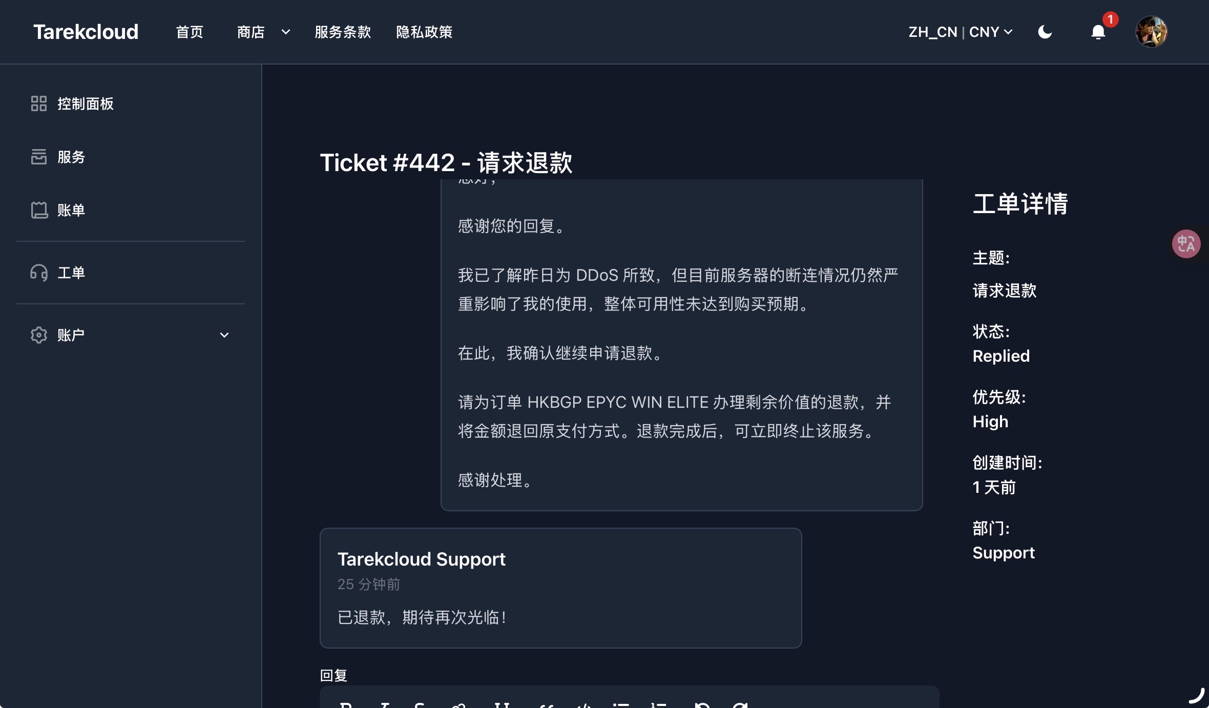Click the user avatar picture
The width and height of the screenshot is (1209, 708).
(x=1151, y=32)
